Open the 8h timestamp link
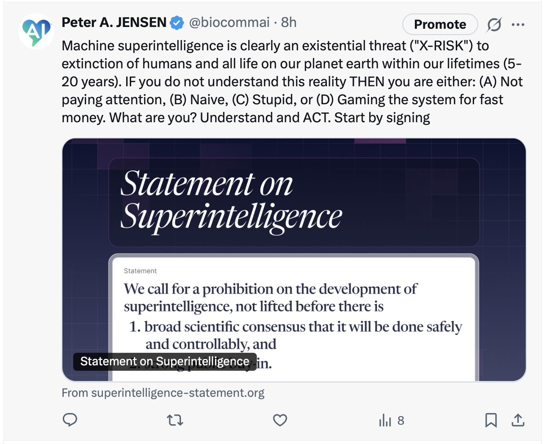This screenshot has height=444, width=546. [x=289, y=22]
